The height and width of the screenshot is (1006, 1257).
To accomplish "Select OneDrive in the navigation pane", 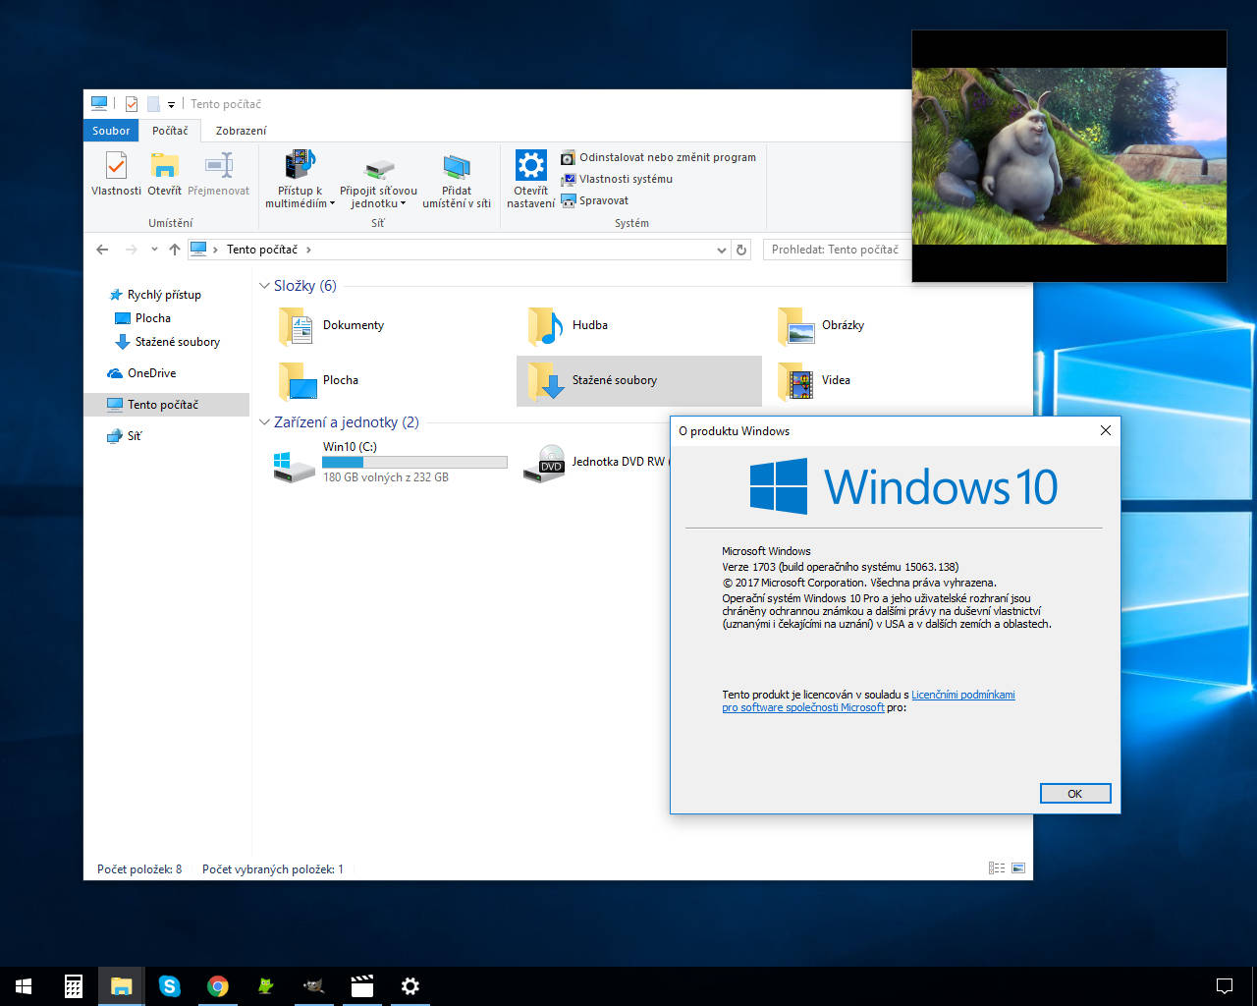I will [142, 373].
